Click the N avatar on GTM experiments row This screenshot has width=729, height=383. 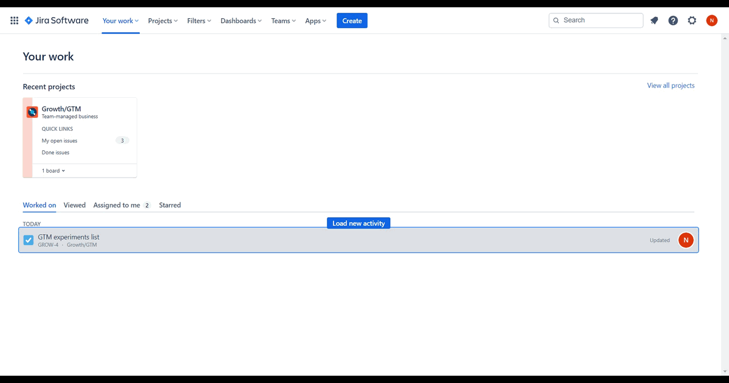[x=686, y=240]
